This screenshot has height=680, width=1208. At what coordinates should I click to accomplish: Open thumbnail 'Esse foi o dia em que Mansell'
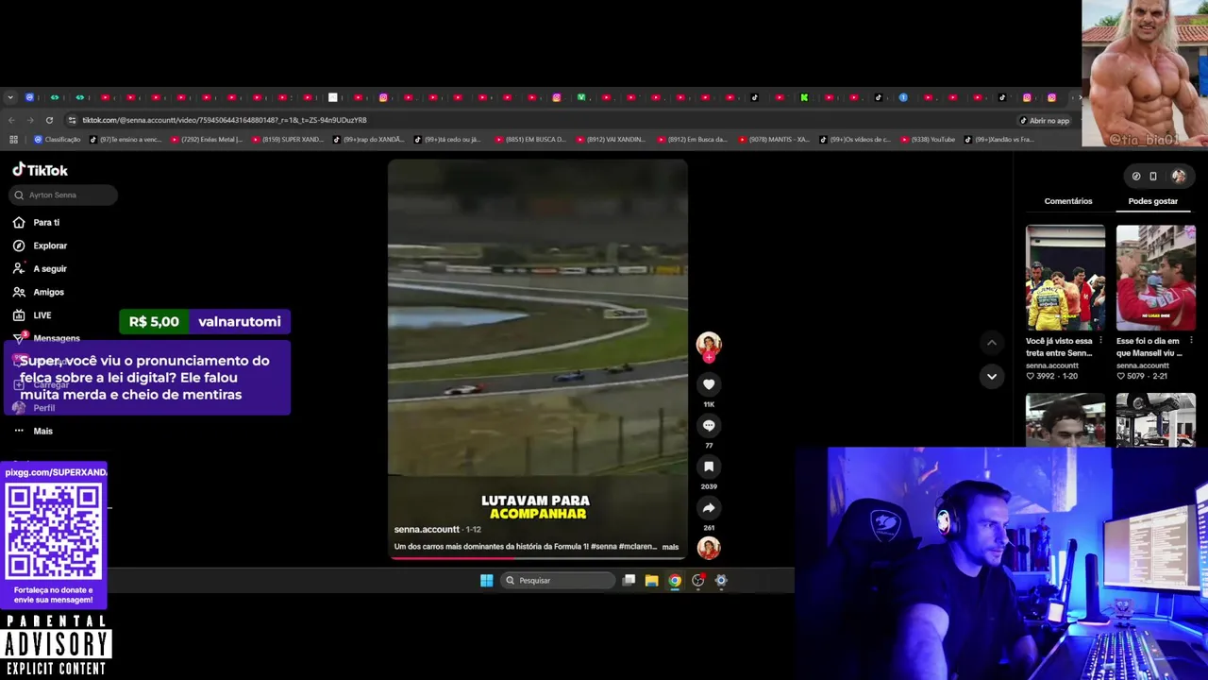[x=1156, y=278]
